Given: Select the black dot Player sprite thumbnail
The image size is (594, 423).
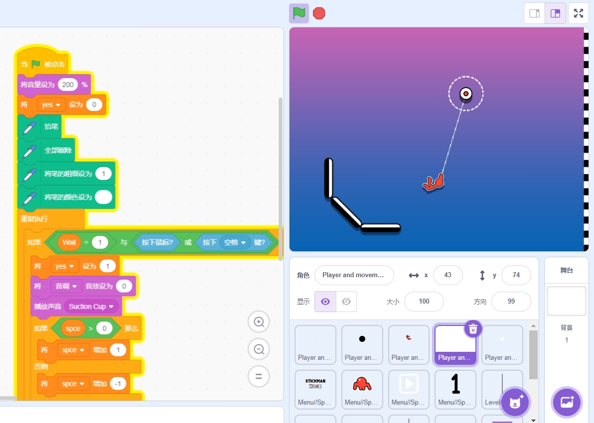Looking at the screenshot, I should tap(362, 345).
